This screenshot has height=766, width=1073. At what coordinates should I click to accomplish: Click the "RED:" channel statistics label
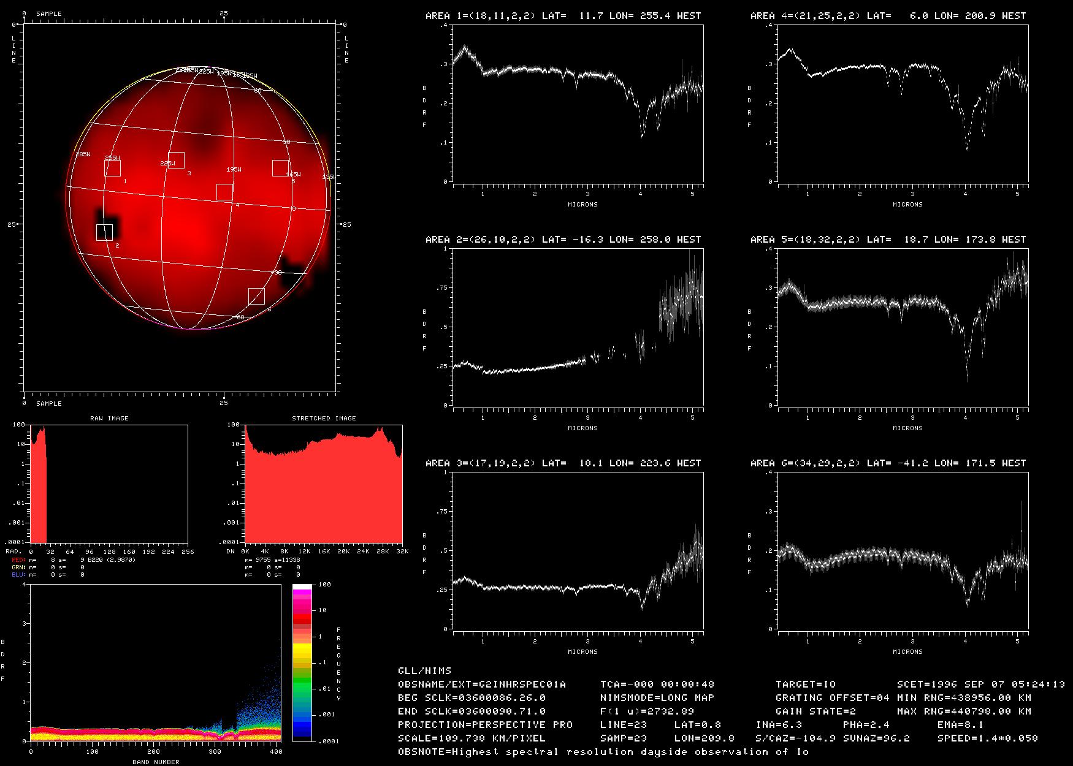click(19, 559)
